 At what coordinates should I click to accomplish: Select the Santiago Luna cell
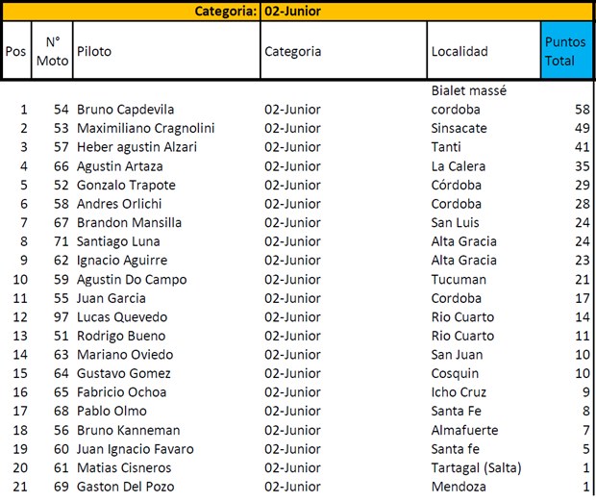118,241
